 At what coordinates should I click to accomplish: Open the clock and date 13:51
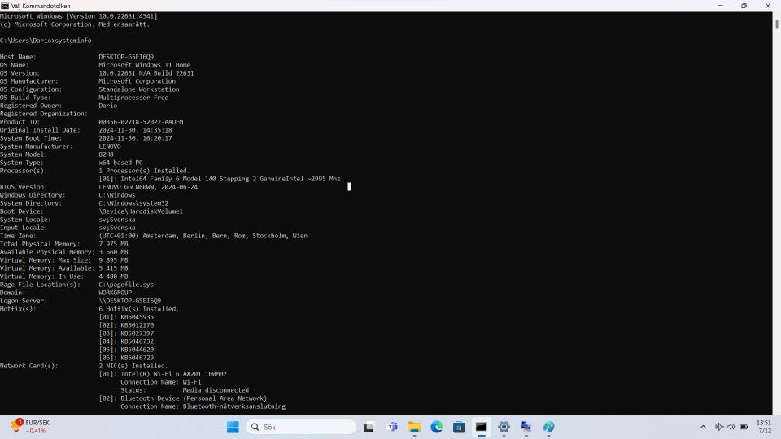coord(763,427)
